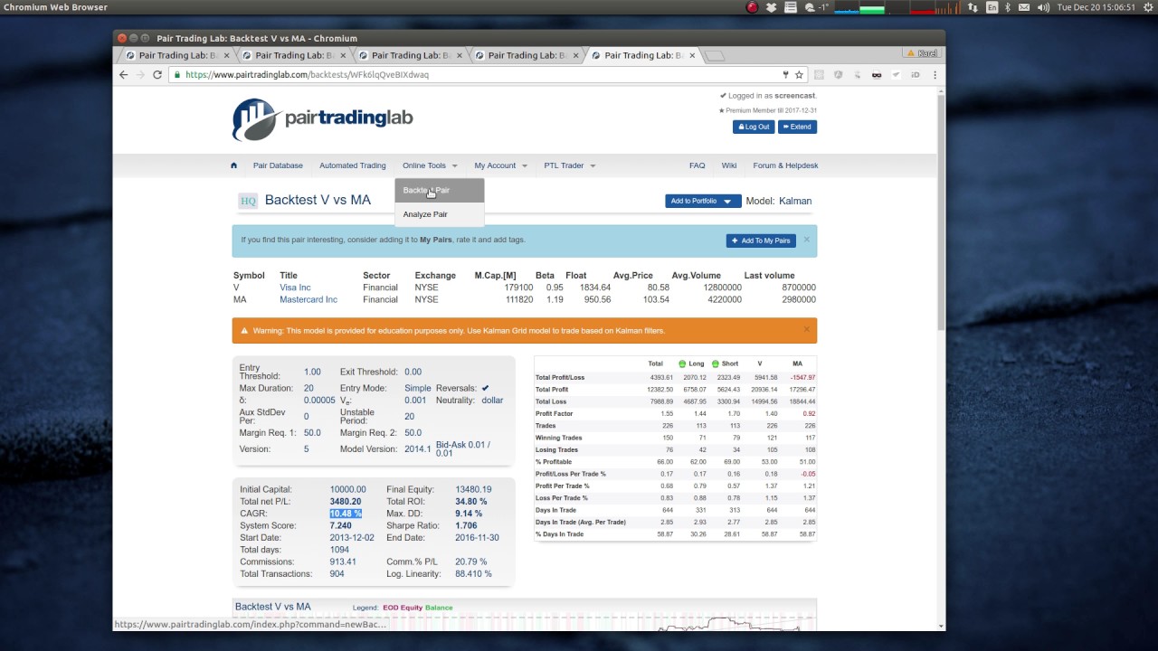Open the En keyboard layout indicator

click(x=992, y=7)
